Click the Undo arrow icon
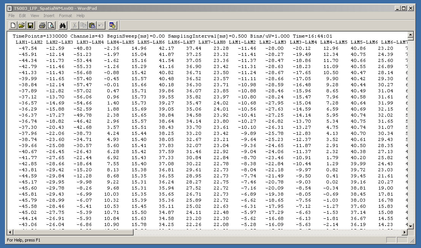The width and height of the screenshot is (421, 248). click(101, 25)
